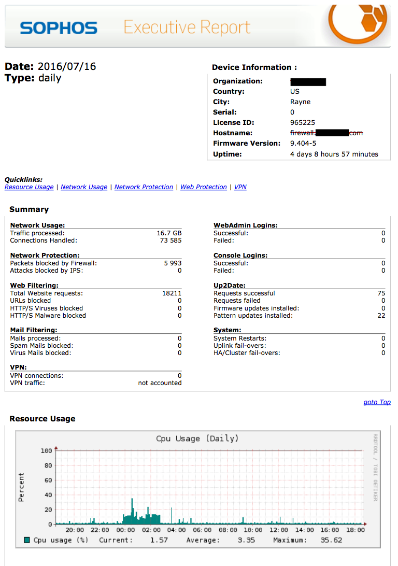The height and width of the screenshot is (566, 398).
Task: Select the Executive Report banner title
Action: 187,27
